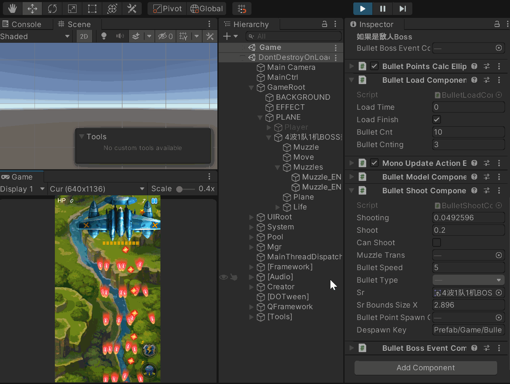Viewport: 510px width, 384px height.
Task: Toggle Inspector panel lock
Action: (x=496, y=24)
